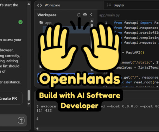
Task: Click the Workspace code brackets icon
Action: [39, 5]
